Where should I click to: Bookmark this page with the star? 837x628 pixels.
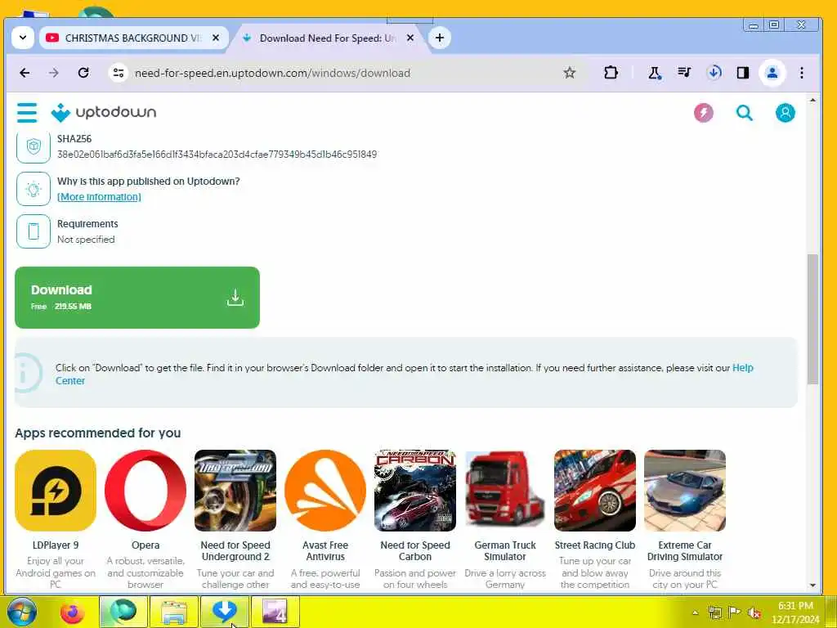(x=570, y=73)
